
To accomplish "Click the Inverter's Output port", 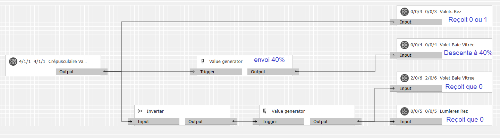I will 209,122.
